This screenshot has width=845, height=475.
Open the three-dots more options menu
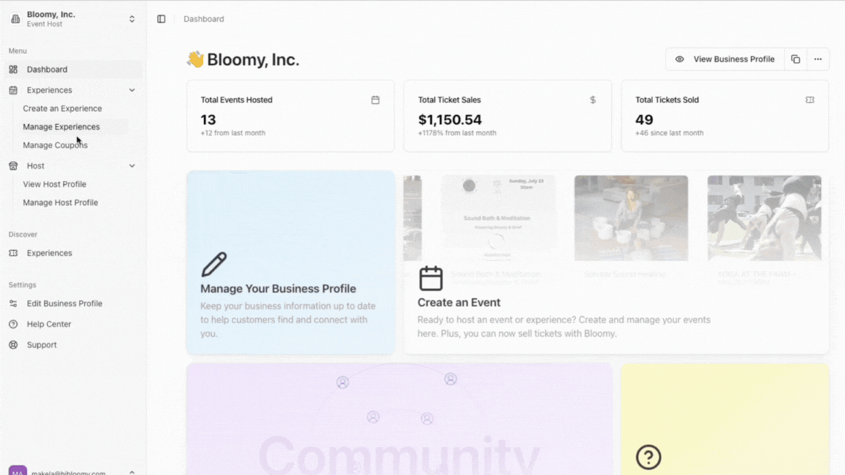(x=818, y=59)
